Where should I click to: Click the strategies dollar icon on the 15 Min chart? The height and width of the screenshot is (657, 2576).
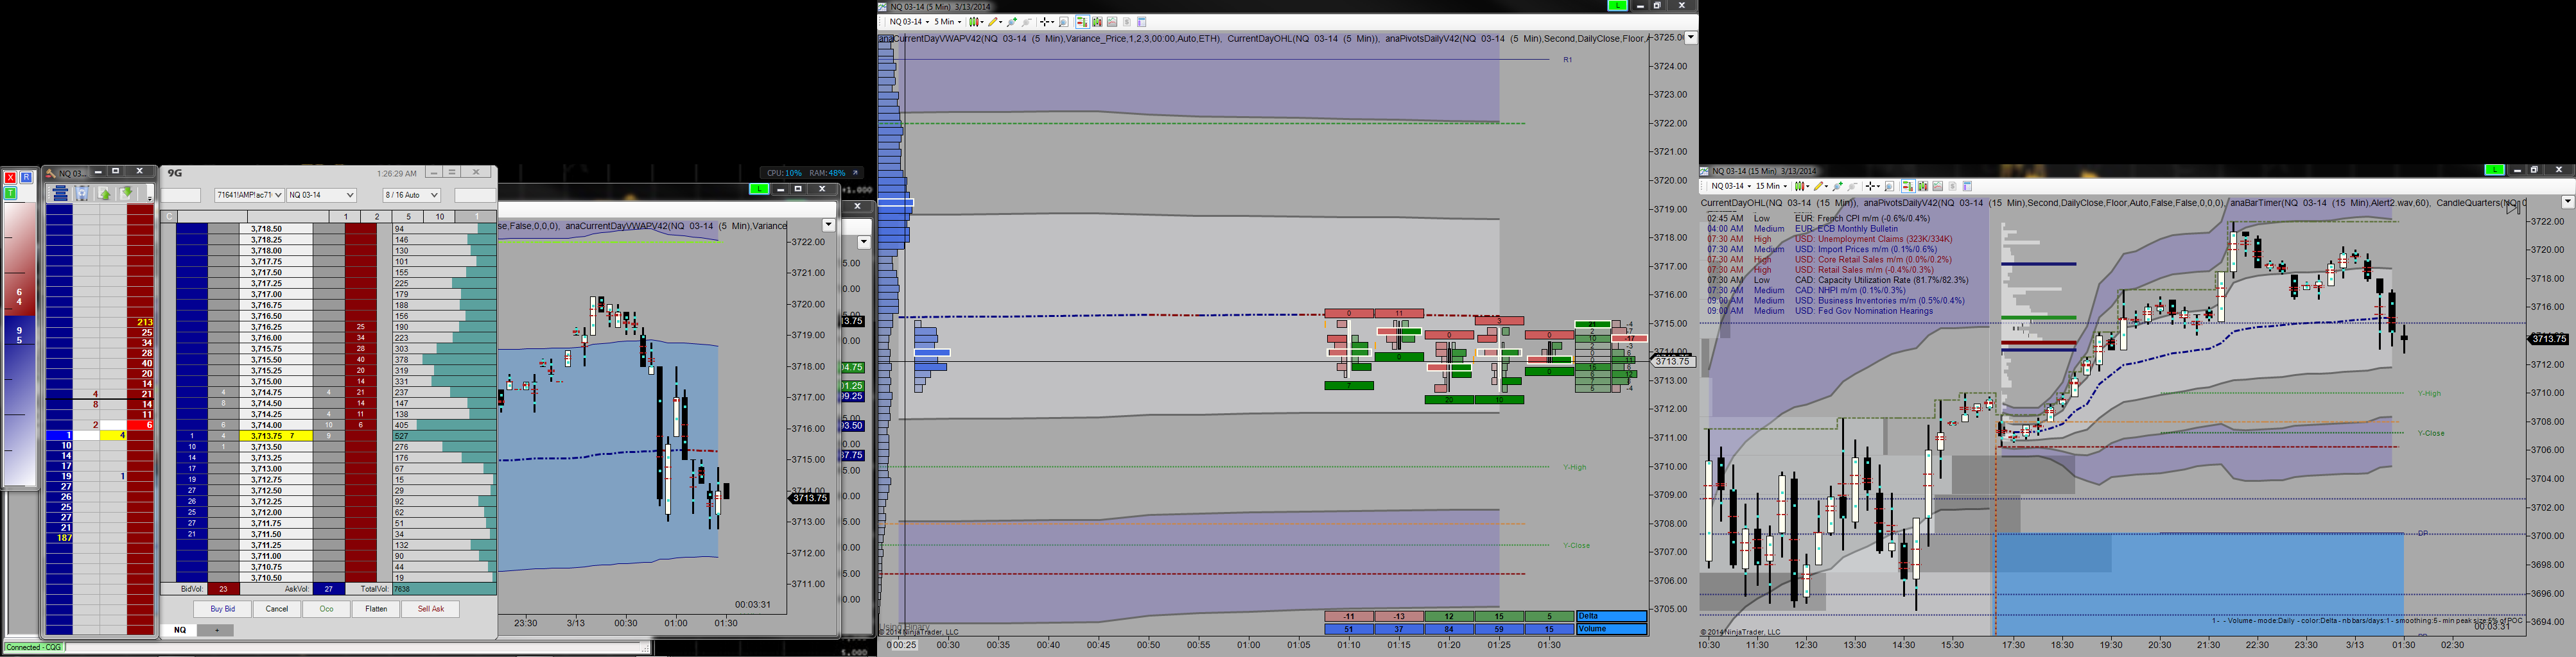point(1953,186)
